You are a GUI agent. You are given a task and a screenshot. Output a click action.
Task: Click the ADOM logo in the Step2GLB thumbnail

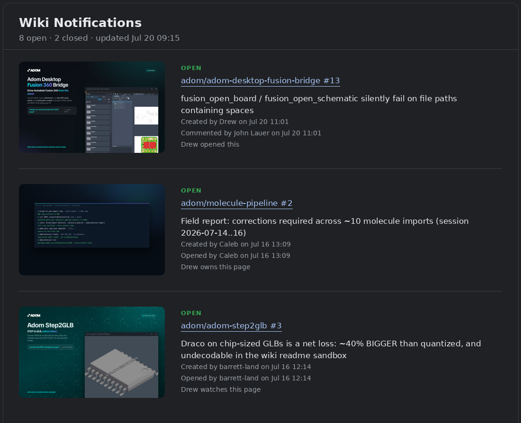34,316
